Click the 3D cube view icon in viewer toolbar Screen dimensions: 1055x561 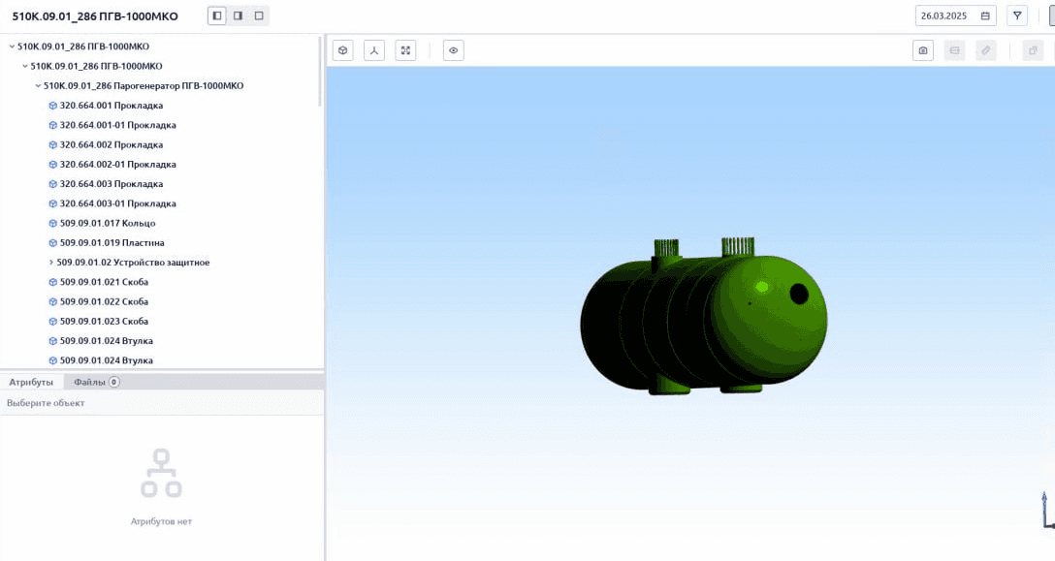pos(343,50)
